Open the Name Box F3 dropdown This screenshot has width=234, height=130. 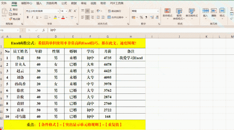point(18,30)
